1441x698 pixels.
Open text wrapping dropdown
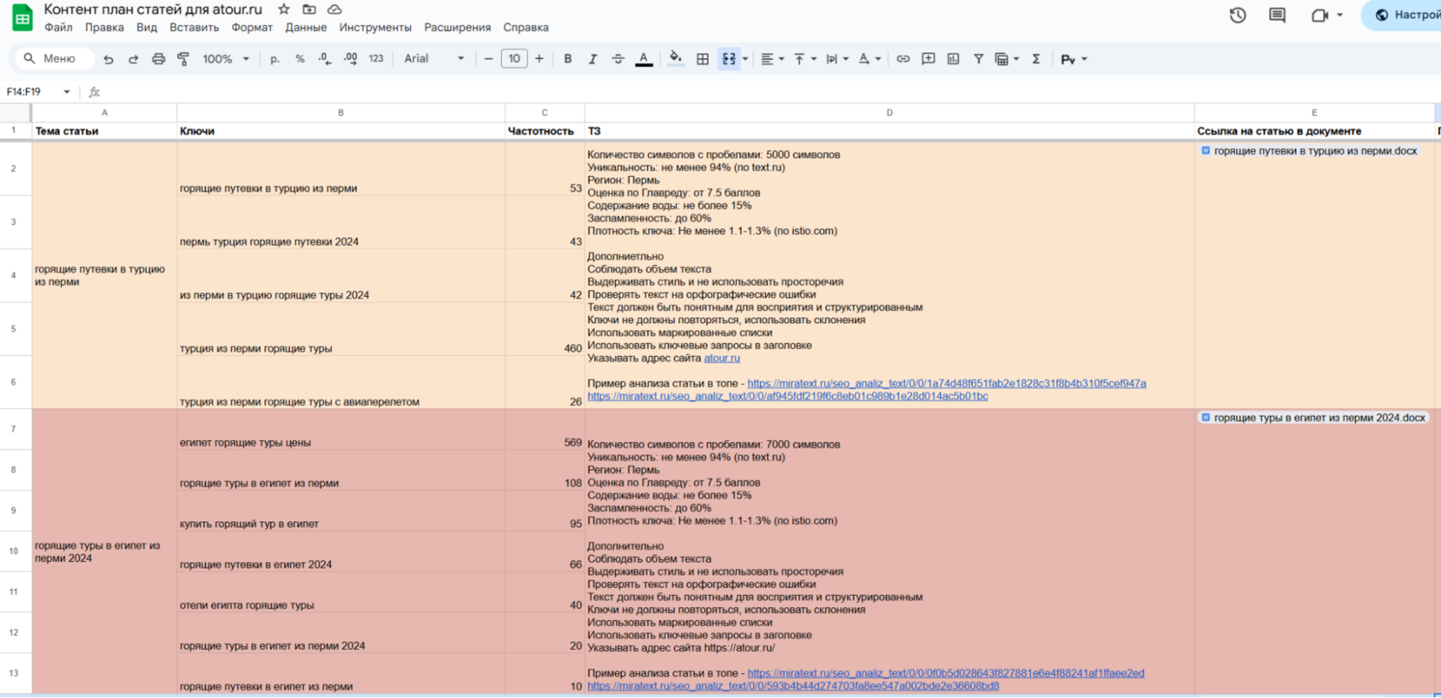[837, 59]
